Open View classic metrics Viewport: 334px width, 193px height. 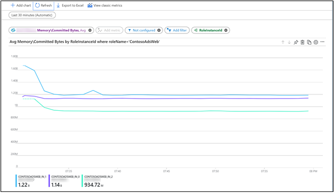105,5
